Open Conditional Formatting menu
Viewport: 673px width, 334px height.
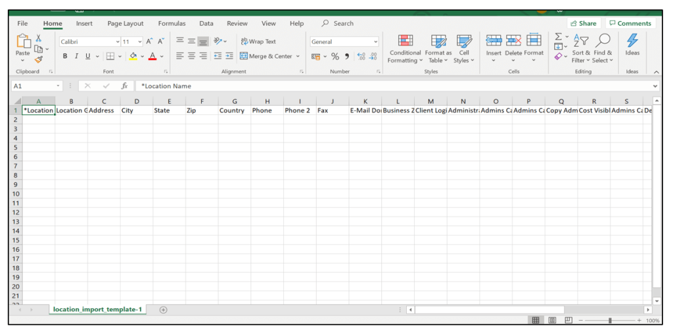click(405, 49)
